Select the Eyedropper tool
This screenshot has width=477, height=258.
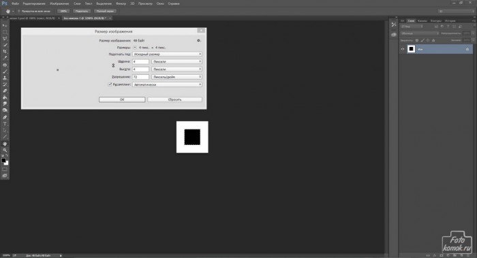(5, 58)
